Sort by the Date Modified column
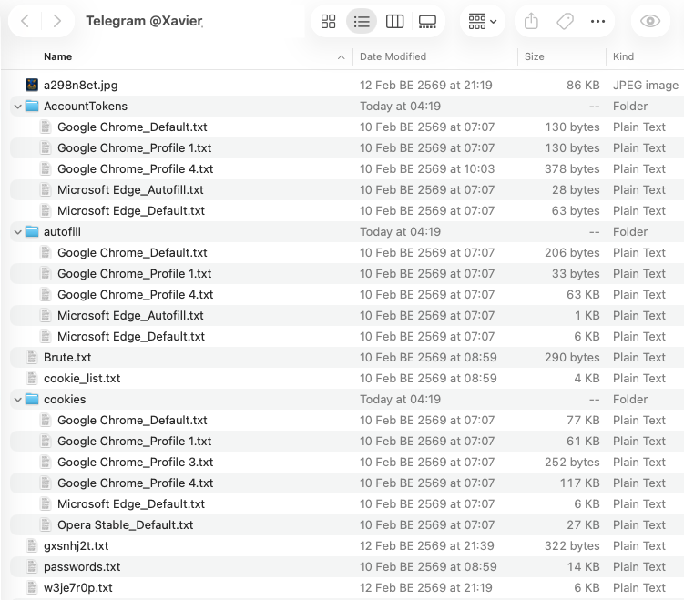 click(x=393, y=56)
